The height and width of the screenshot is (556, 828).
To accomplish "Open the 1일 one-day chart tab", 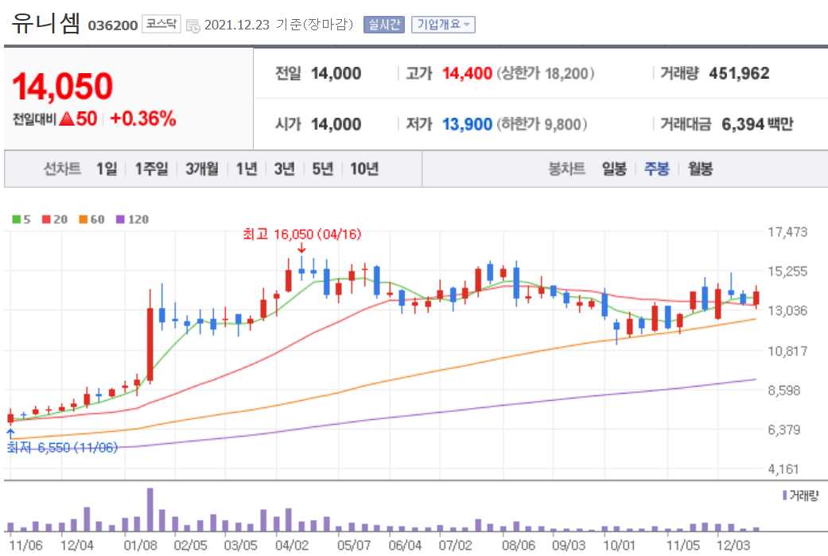I will [x=107, y=169].
